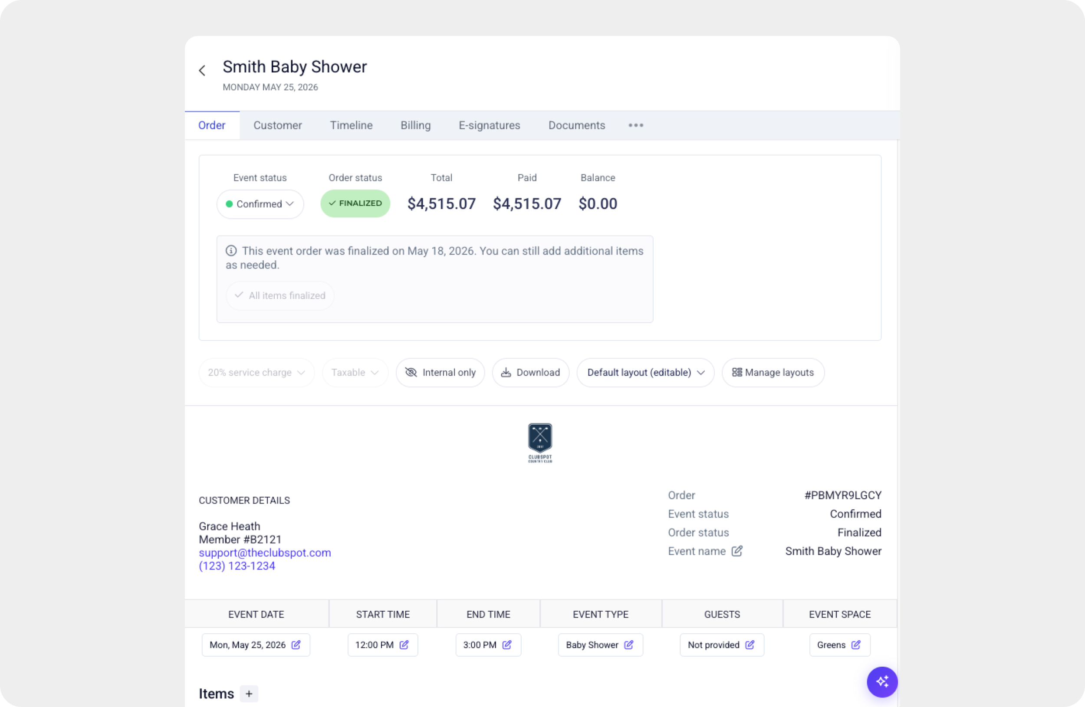This screenshot has height=707, width=1085.
Task: Go back using the left arrow icon
Action: click(202, 70)
